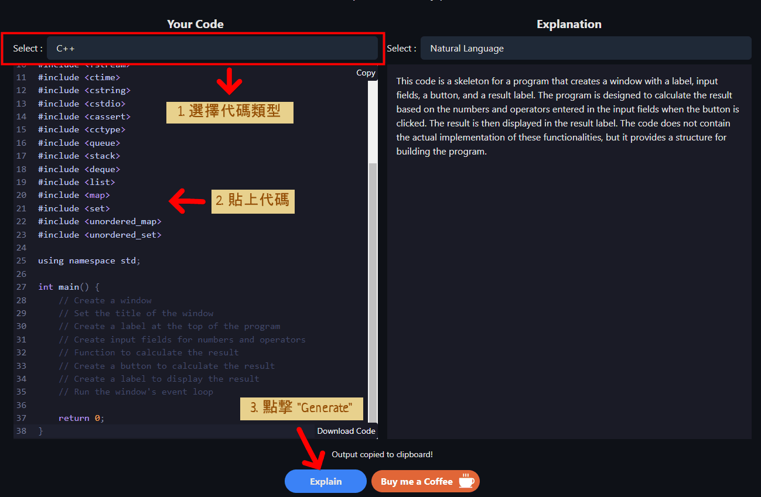Click the explanation output text paragraph
The image size is (761, 497).
567,116
